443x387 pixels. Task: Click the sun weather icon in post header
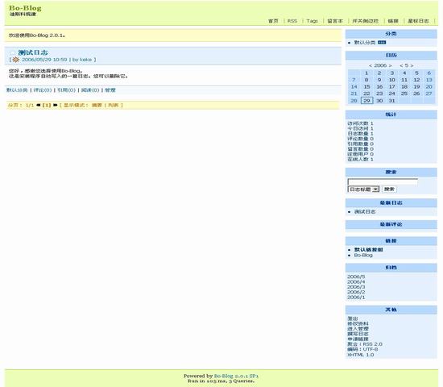click(x=15, y=60)
